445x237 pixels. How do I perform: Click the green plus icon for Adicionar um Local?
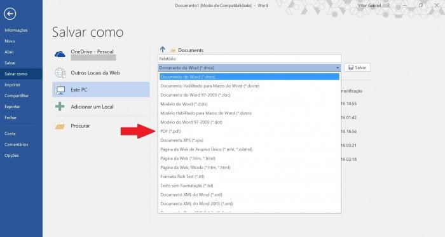click(x=60, y=107)
